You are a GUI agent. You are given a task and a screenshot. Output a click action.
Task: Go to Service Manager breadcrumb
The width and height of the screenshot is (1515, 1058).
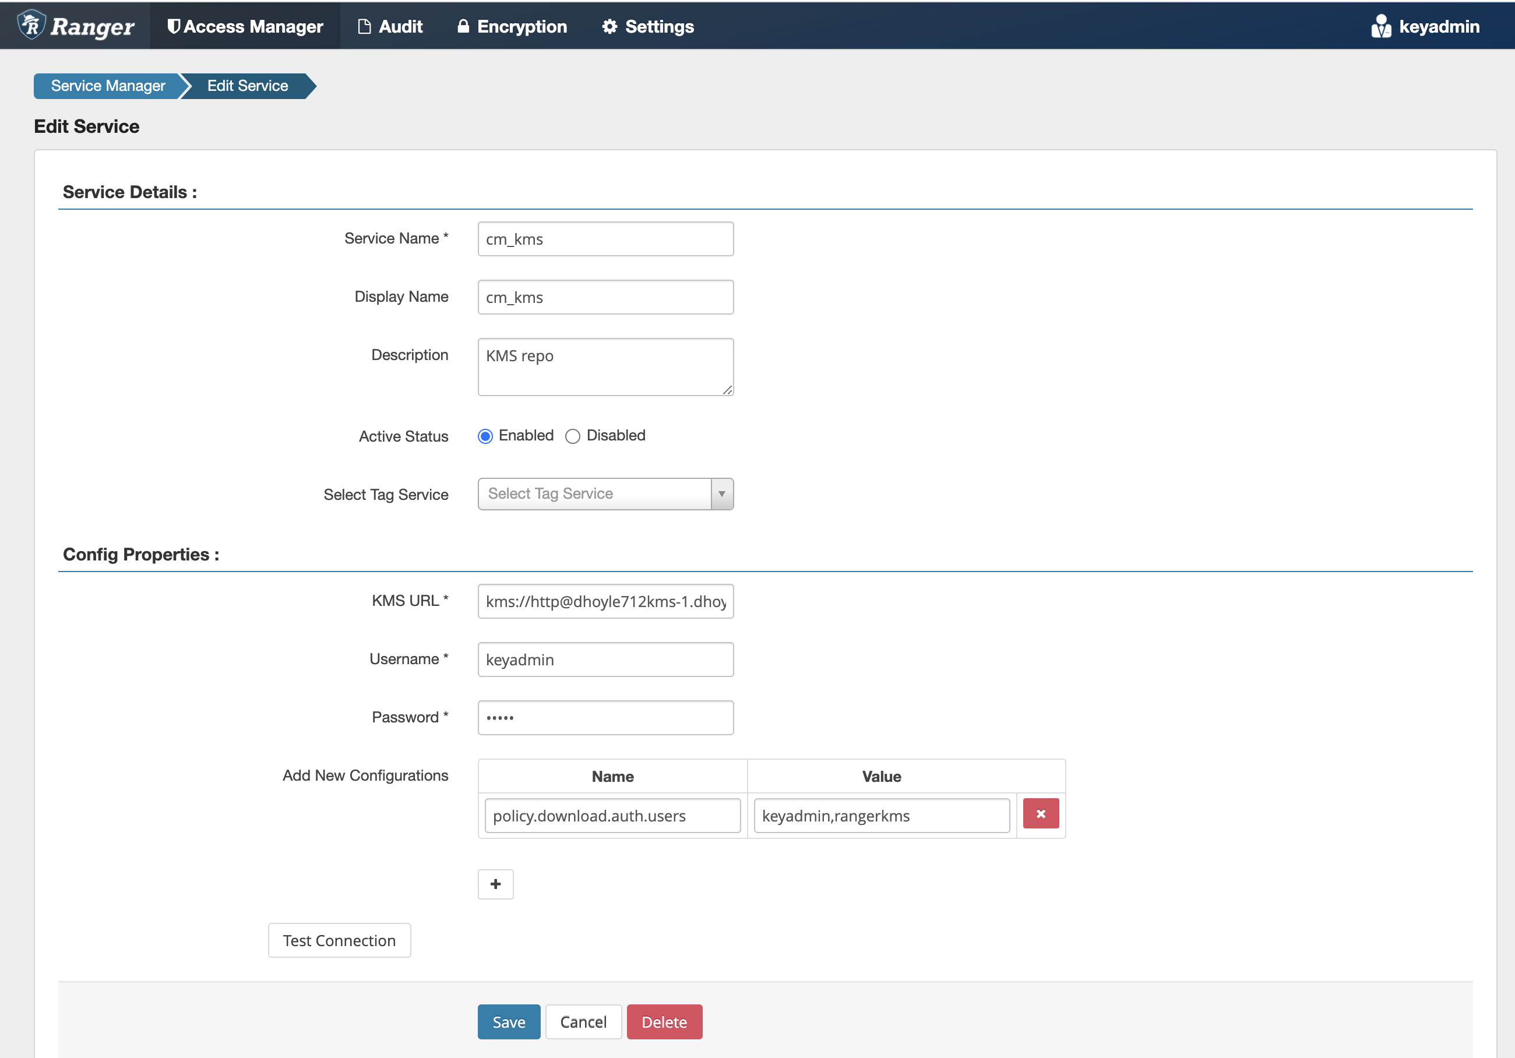coord(108,86)
